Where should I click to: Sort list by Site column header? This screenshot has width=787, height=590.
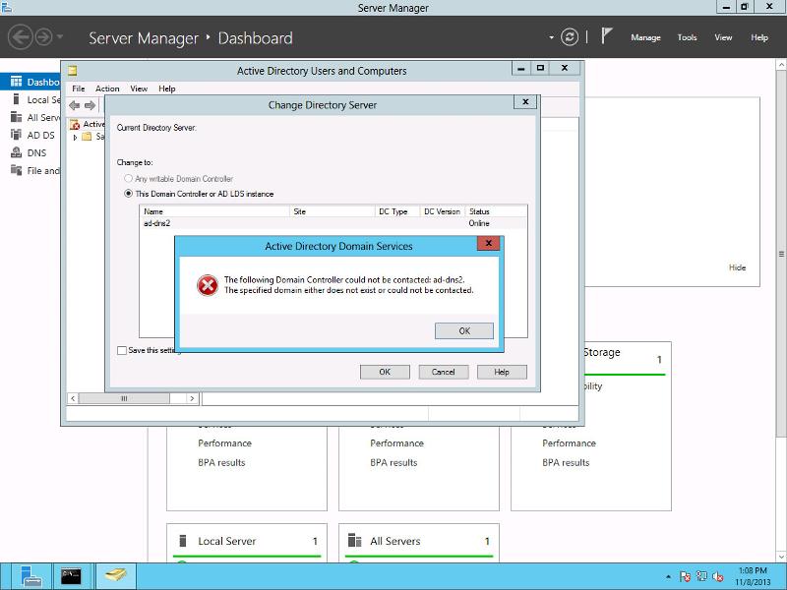click(333, 211)
